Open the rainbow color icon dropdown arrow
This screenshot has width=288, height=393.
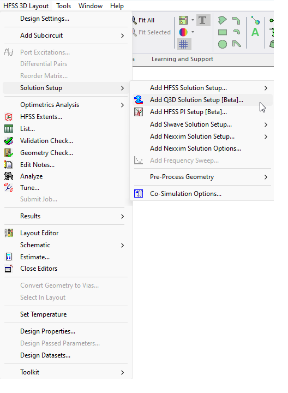(x=193, y=32)
